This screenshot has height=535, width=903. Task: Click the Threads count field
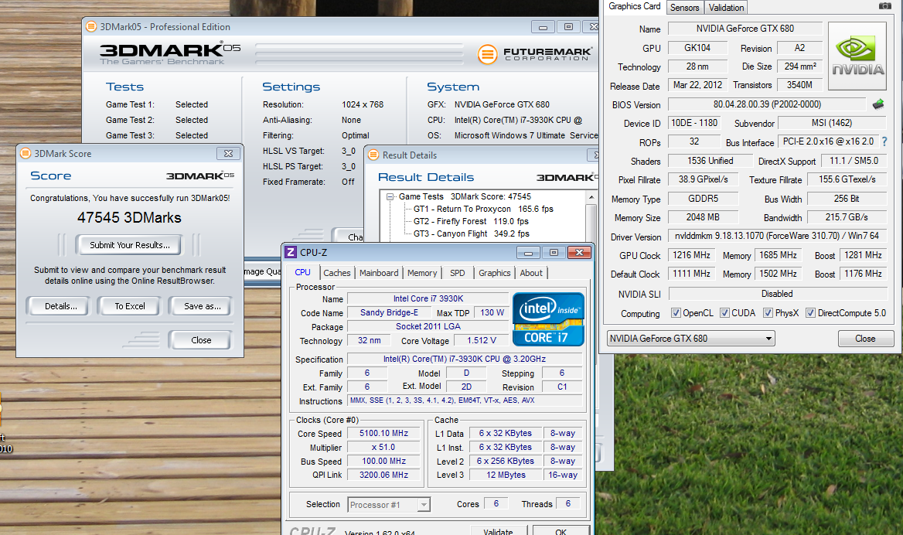tap(567, 504)
